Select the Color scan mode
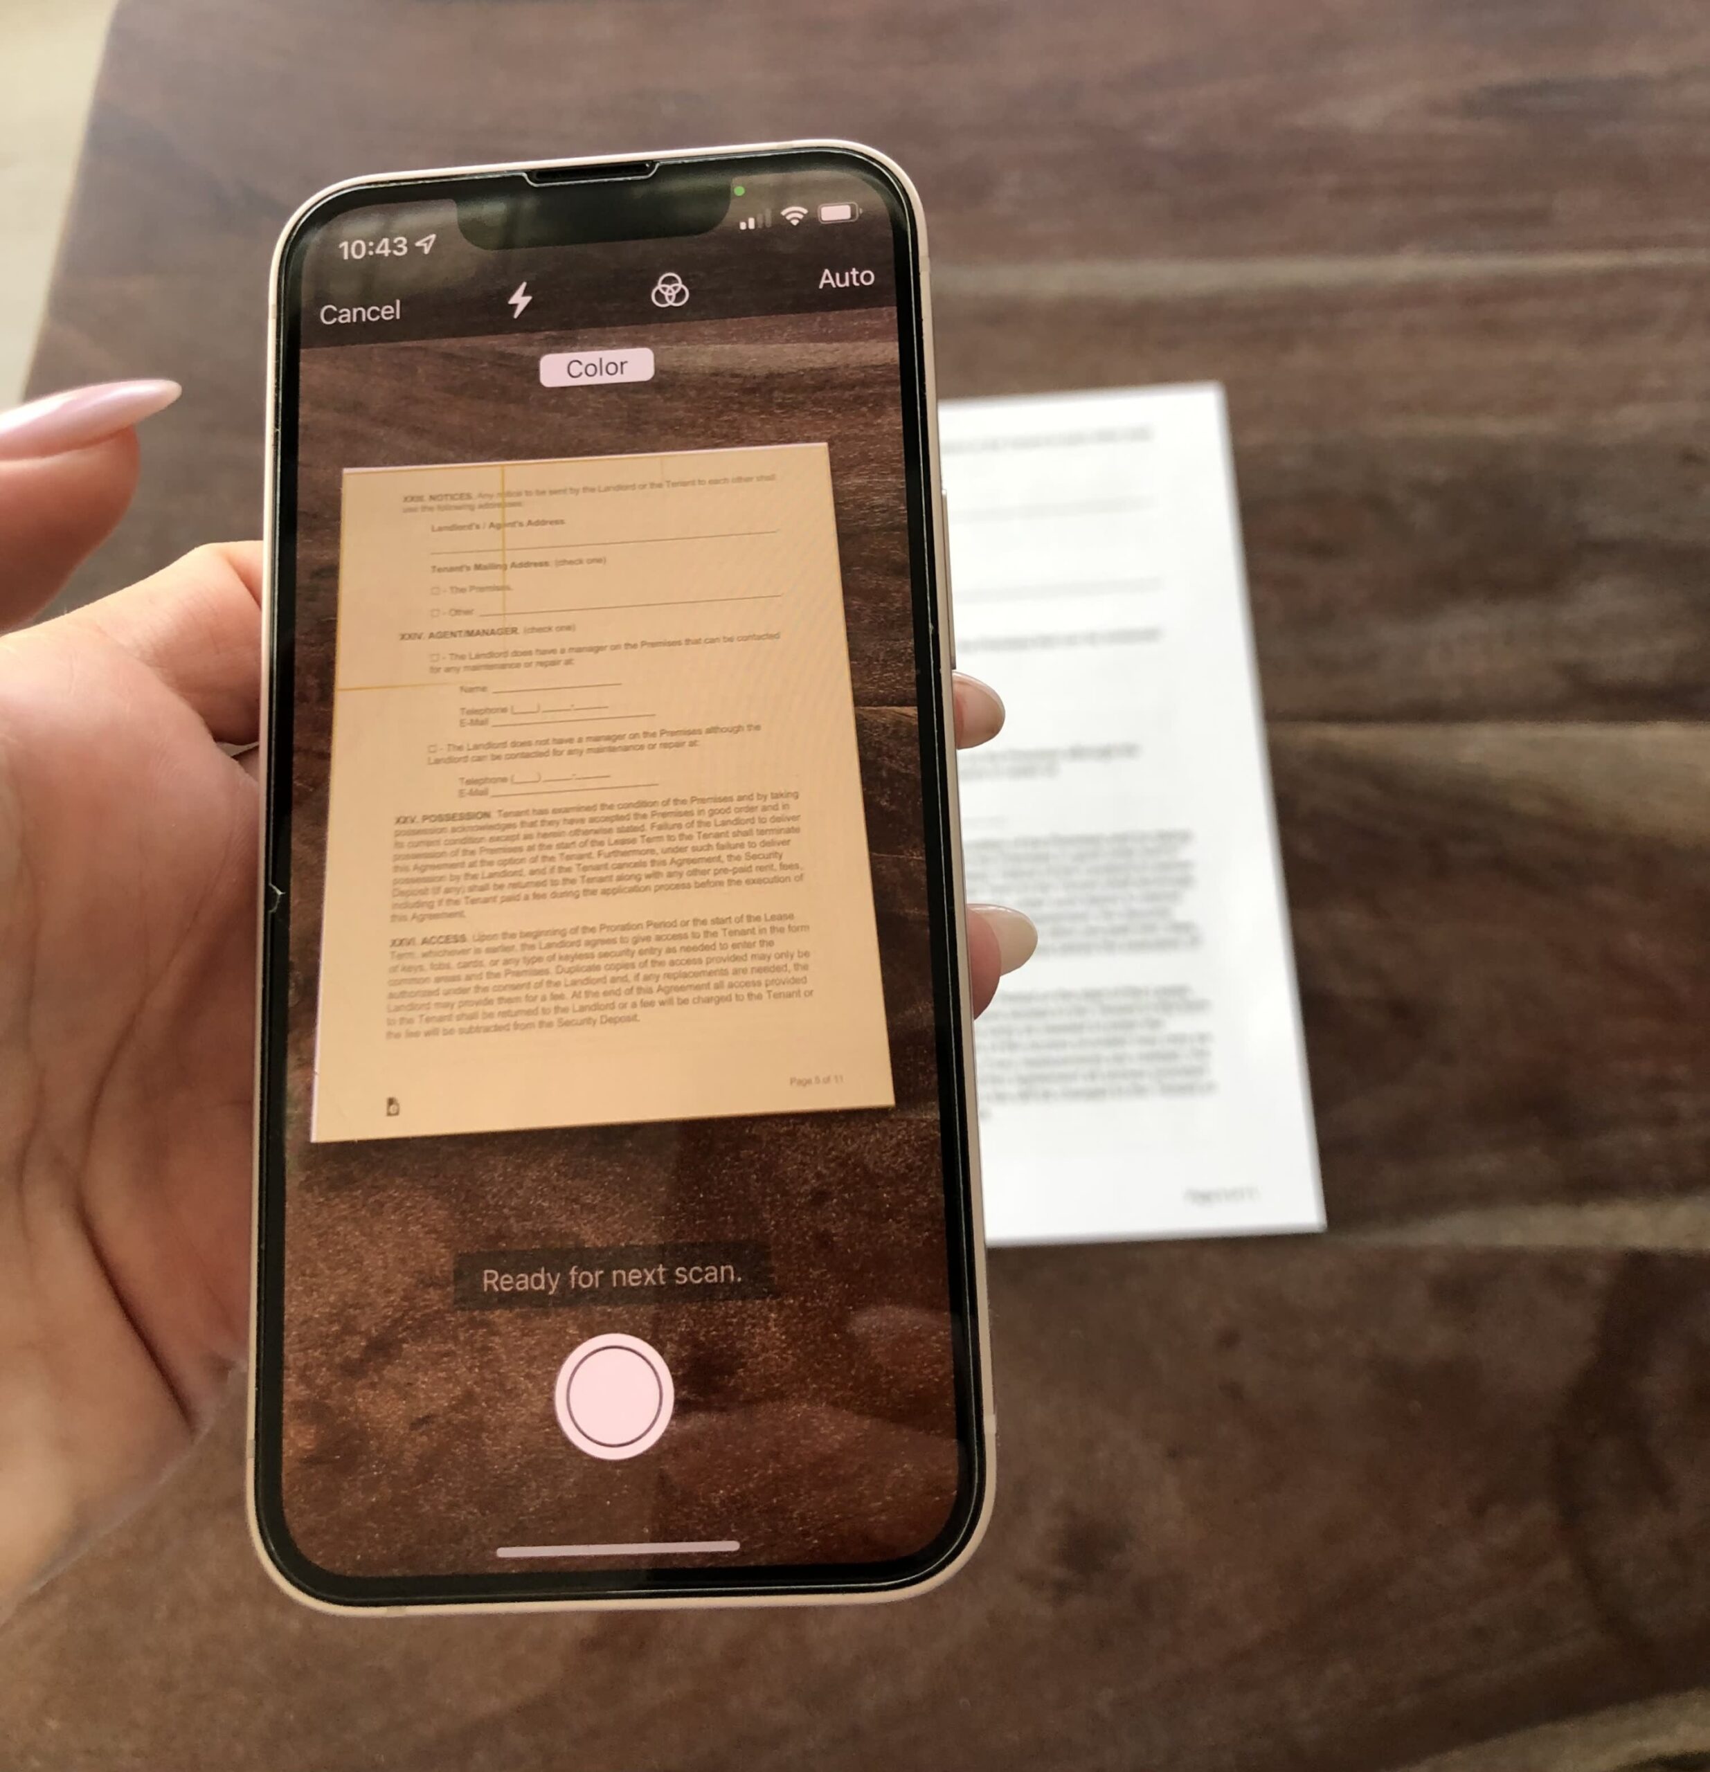 (598, 365)
